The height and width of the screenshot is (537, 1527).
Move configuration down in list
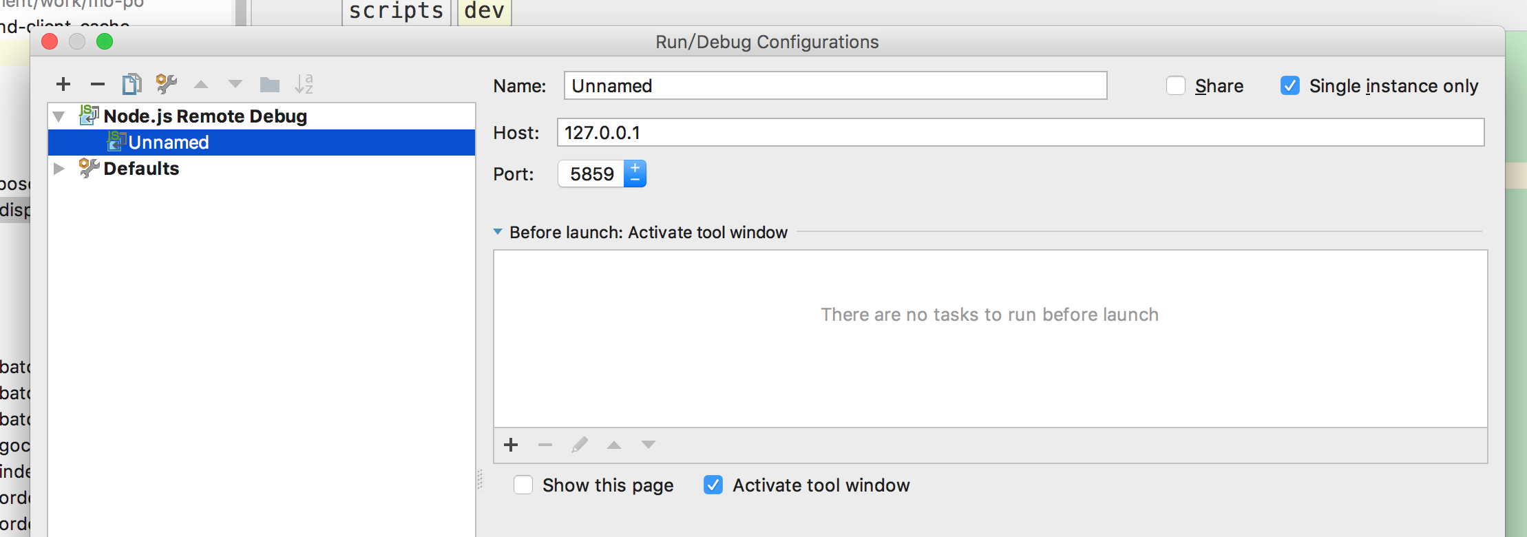[235, 85]
